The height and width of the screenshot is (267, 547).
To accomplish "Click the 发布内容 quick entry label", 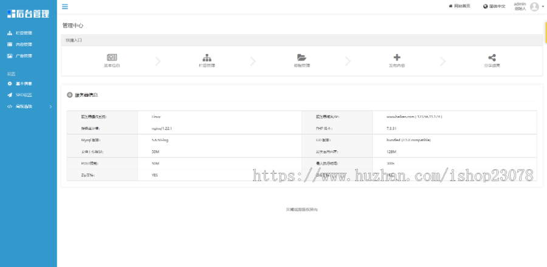I will pyautogui.click(x=397, y=66).
